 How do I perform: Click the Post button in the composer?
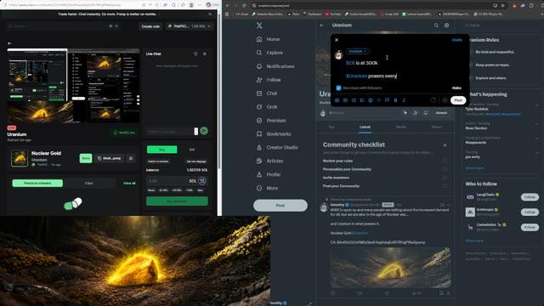(x=458, y=100)
